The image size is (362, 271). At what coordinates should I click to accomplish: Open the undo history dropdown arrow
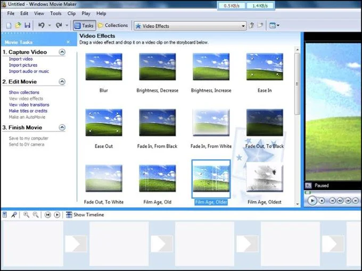(x=50, y=26)
